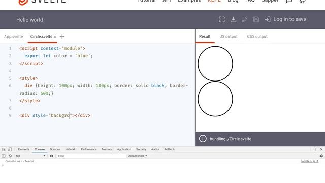This screenshot has width=325, height=183.
Task: Select the Circle.svelte file tab
Action: [41, 37]
